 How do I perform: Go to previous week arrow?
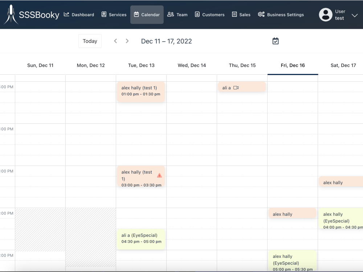pos(115,41)
